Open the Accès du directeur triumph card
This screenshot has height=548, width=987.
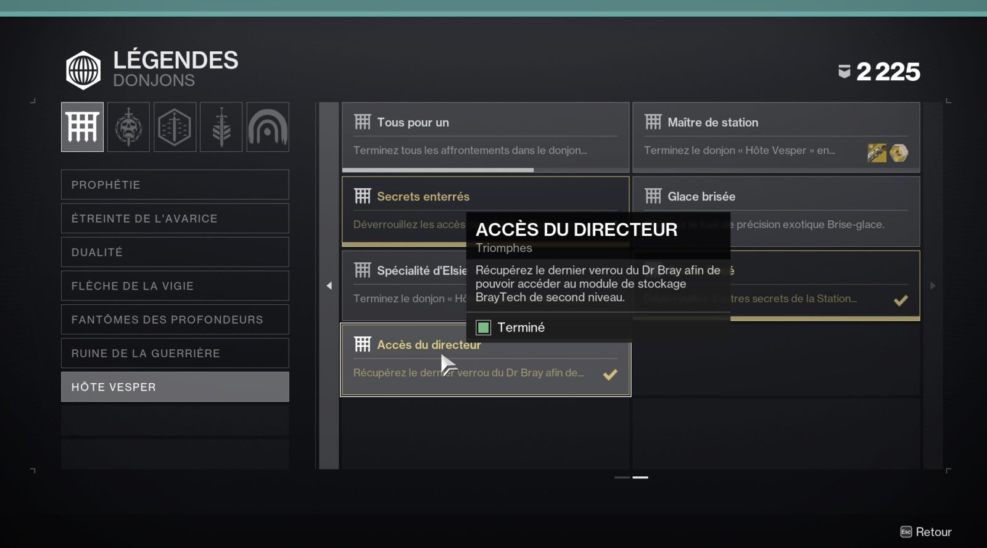[x=485, y=359]
